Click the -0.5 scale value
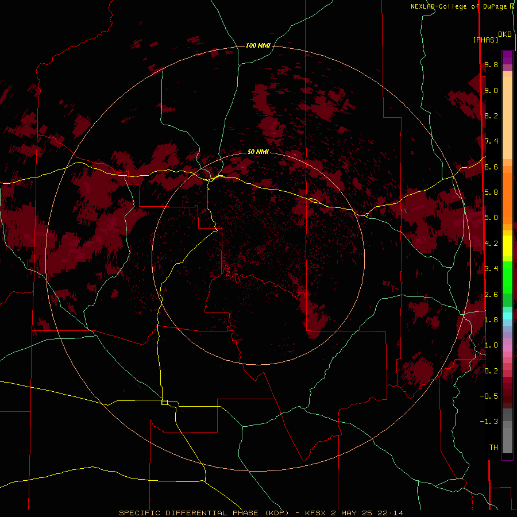Image resolution: width=517 pixels, height=517 pixels. (489, 396)
